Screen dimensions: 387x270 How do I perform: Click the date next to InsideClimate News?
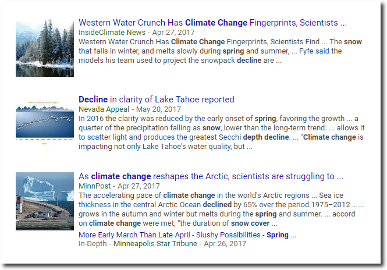pyautogui.click(x=173, y=33)
